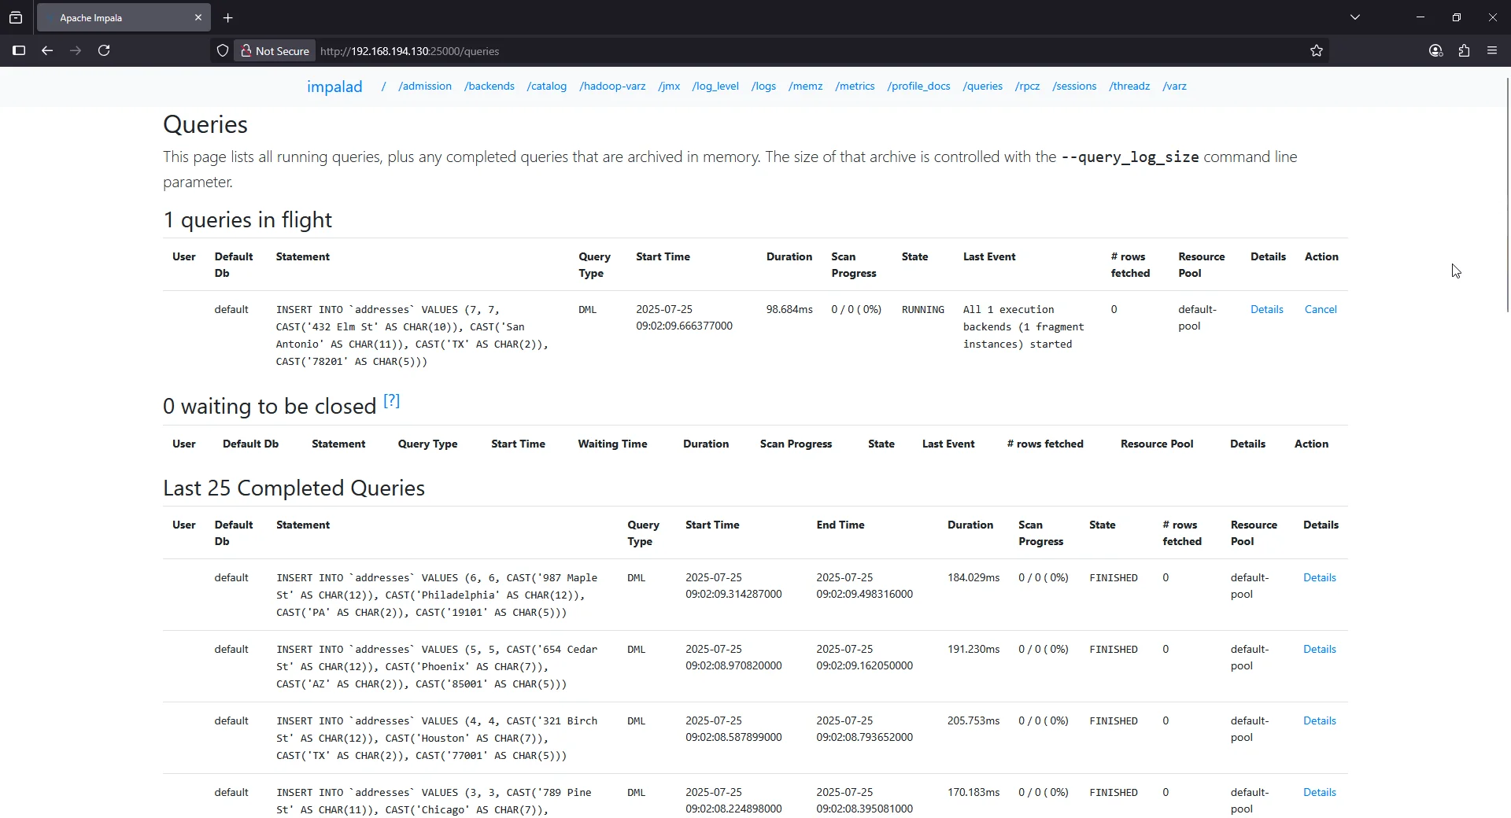Select the Apache Impala browser tab
The width and height of the screenshot is (1511, 818).
pos(118,18)
